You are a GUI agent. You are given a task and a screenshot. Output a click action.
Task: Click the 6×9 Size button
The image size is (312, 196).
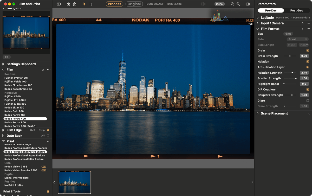tap(288, 34)
